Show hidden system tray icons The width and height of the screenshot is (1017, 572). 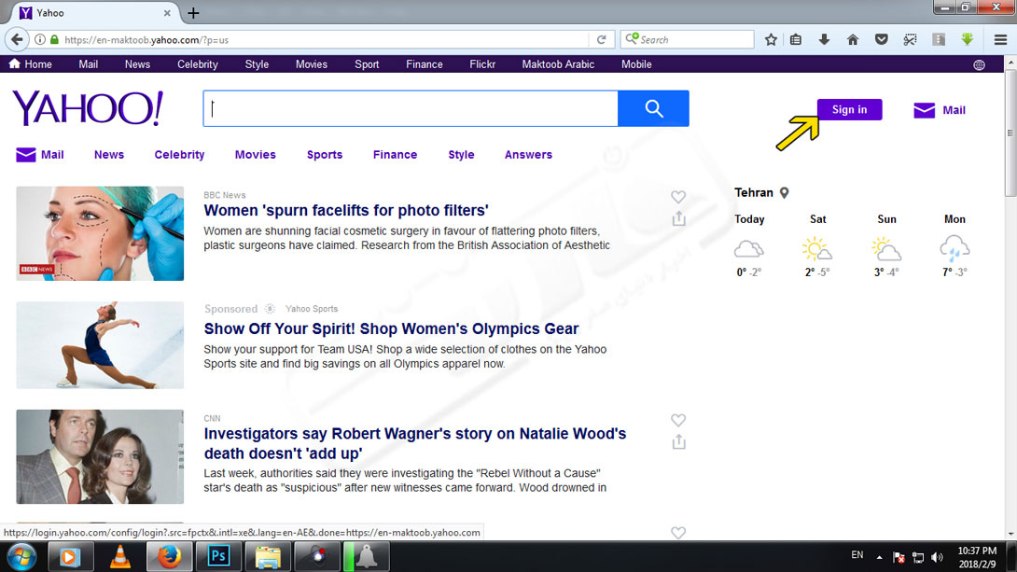(x=880, y=557)
